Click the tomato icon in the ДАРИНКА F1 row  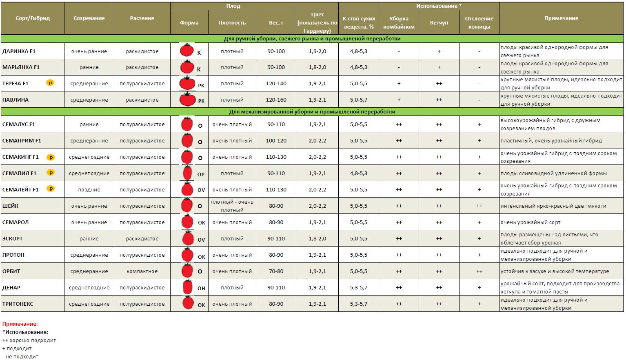pyautogui.click(x=187, y=51)
